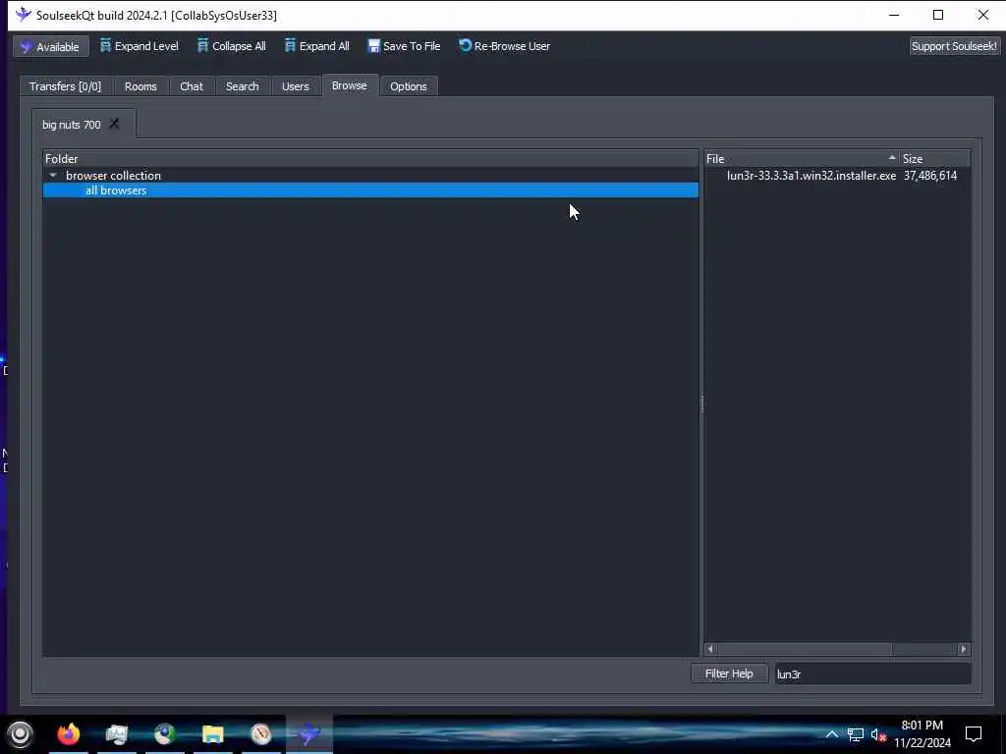Click the round compass-like taskbar icon

(x=261, y=733)
